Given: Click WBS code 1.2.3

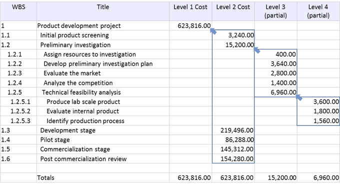Looking at the screenshot, I should (x=14, y=73).
